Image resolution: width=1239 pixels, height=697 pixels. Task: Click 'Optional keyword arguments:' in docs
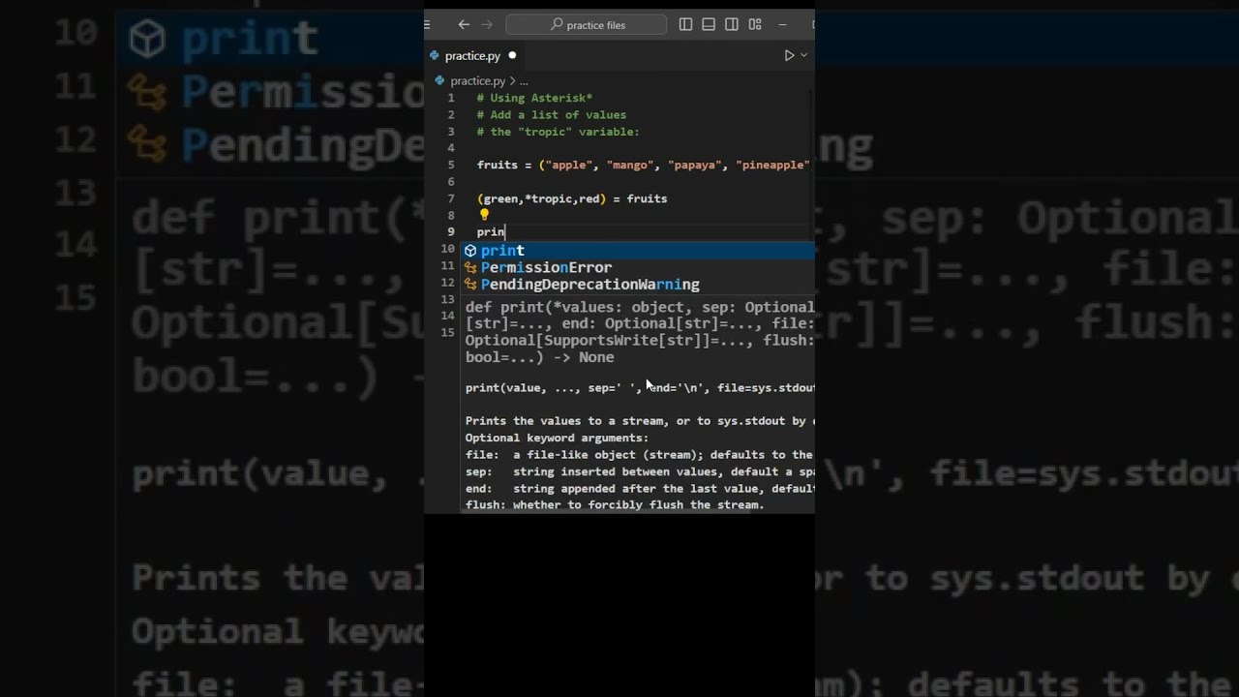point(557,438)
